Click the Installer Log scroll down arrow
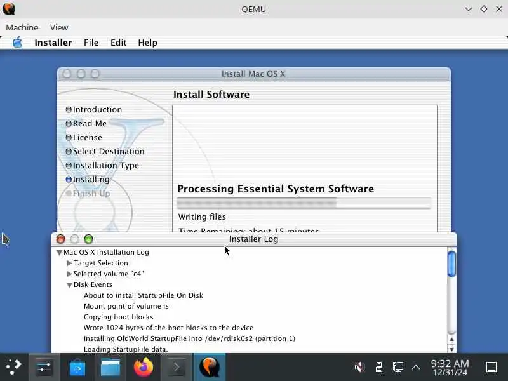Screen dimensions: 508x381 tap(451, 349)
